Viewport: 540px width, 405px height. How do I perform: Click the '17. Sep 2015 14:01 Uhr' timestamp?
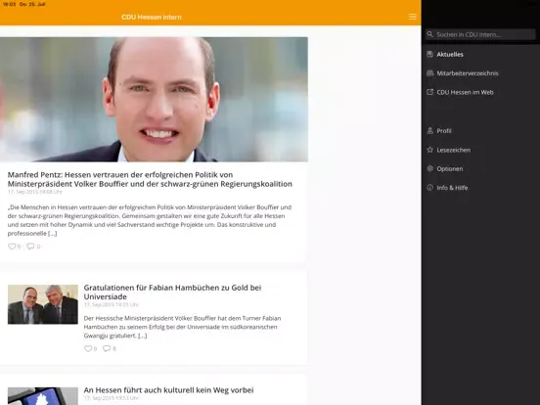(112, 305)
